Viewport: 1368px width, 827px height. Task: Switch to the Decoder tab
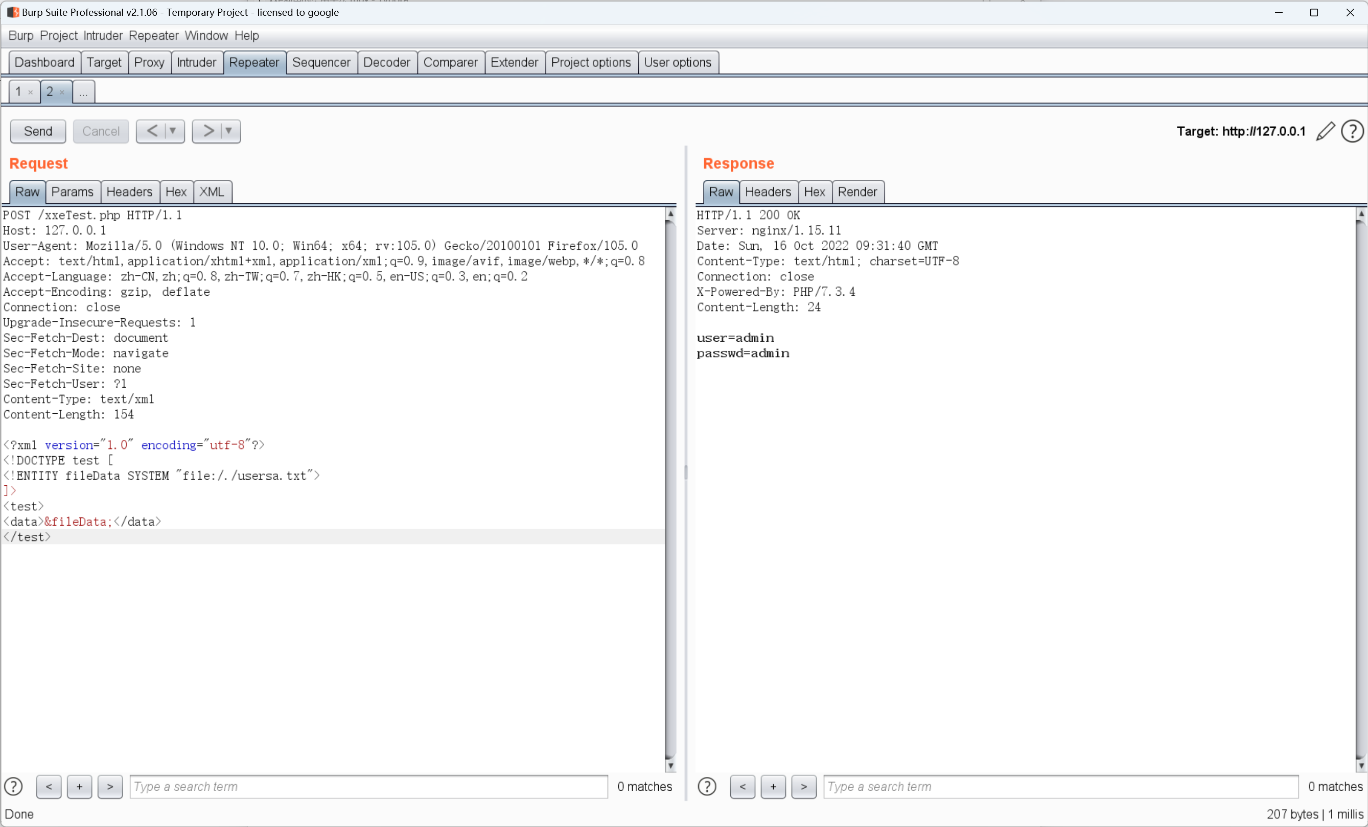coord(386,62)
